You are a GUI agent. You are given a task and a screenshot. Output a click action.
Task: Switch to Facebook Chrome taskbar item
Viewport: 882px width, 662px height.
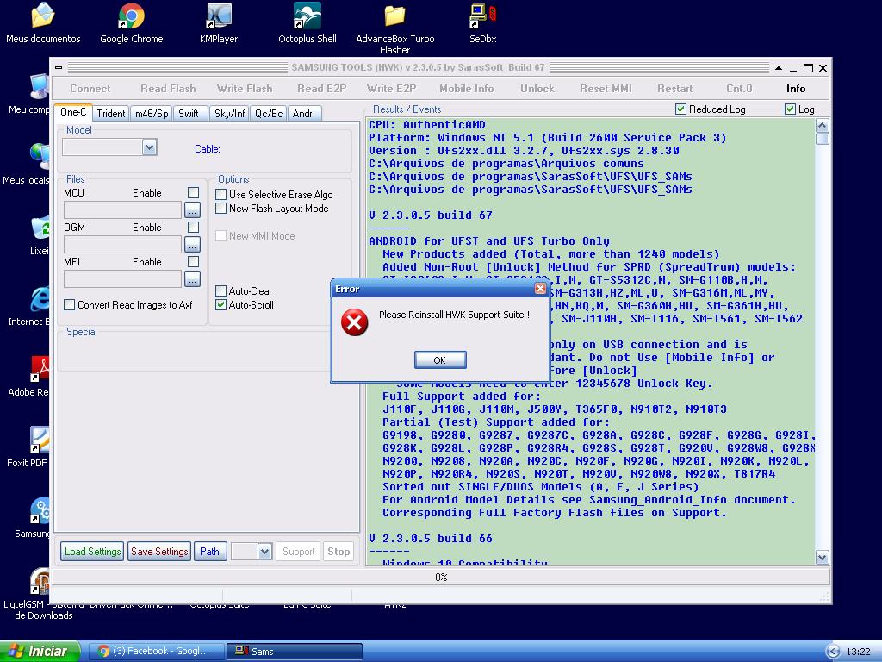[156, 652]
